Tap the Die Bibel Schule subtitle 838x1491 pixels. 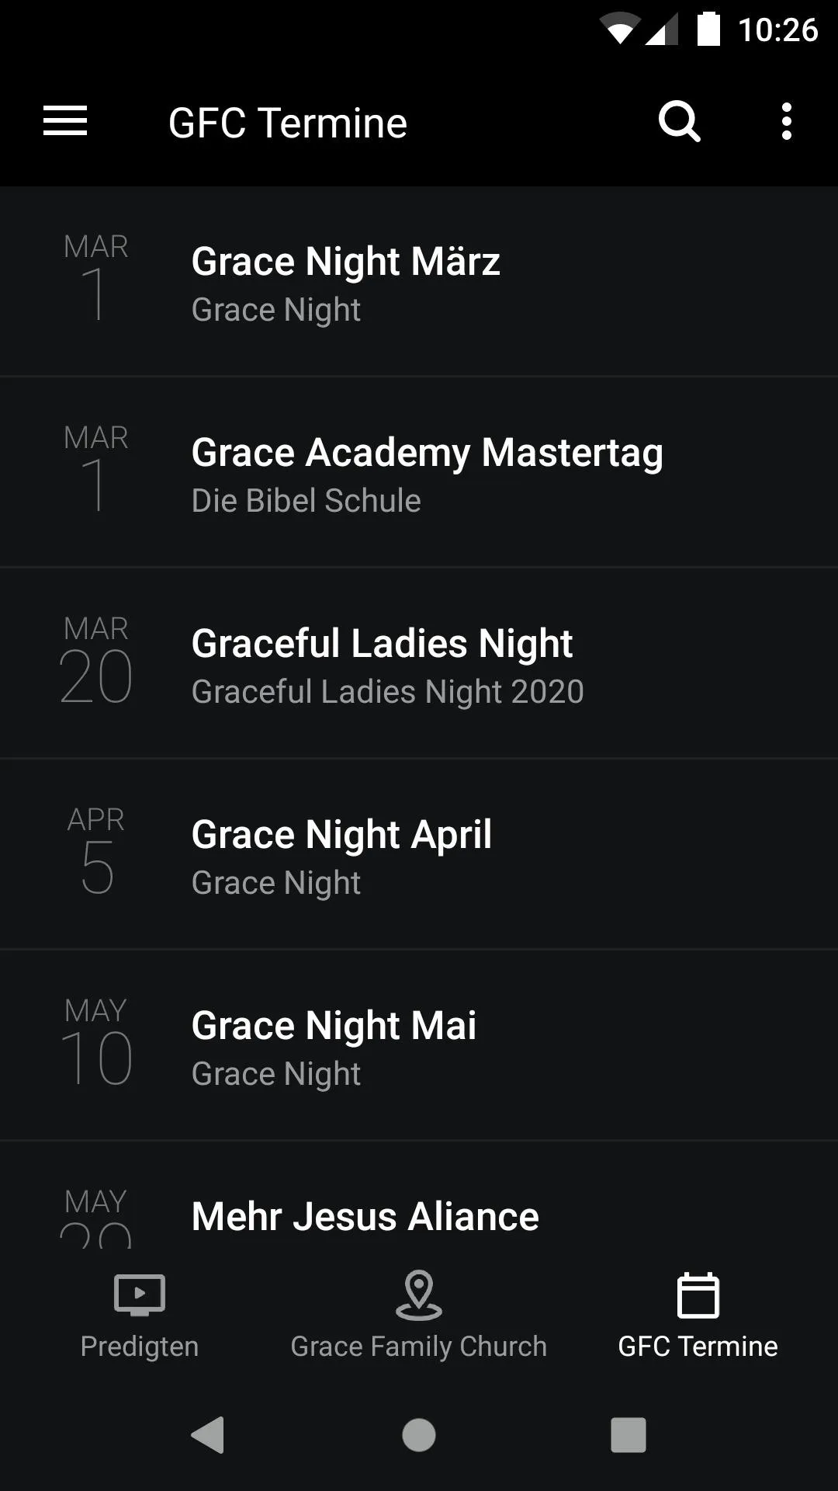point(306,501)
